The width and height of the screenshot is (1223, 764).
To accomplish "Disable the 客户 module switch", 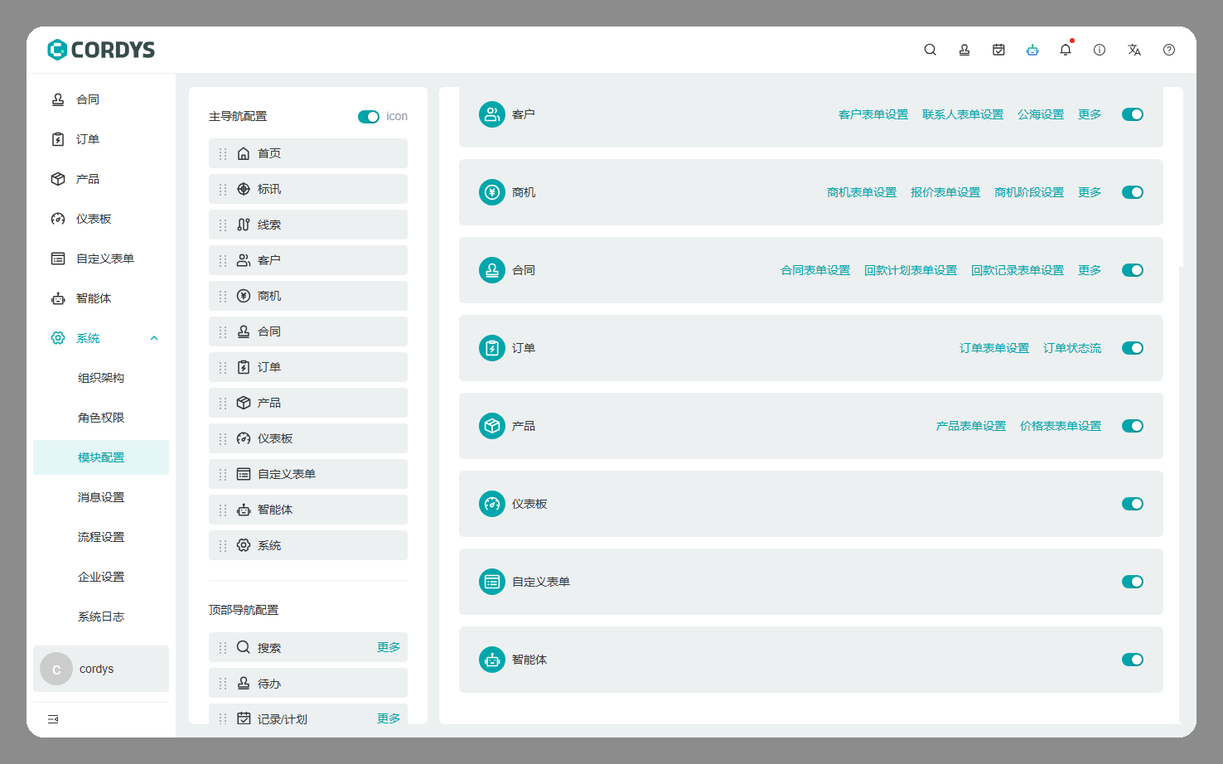I will point(1133,114).
